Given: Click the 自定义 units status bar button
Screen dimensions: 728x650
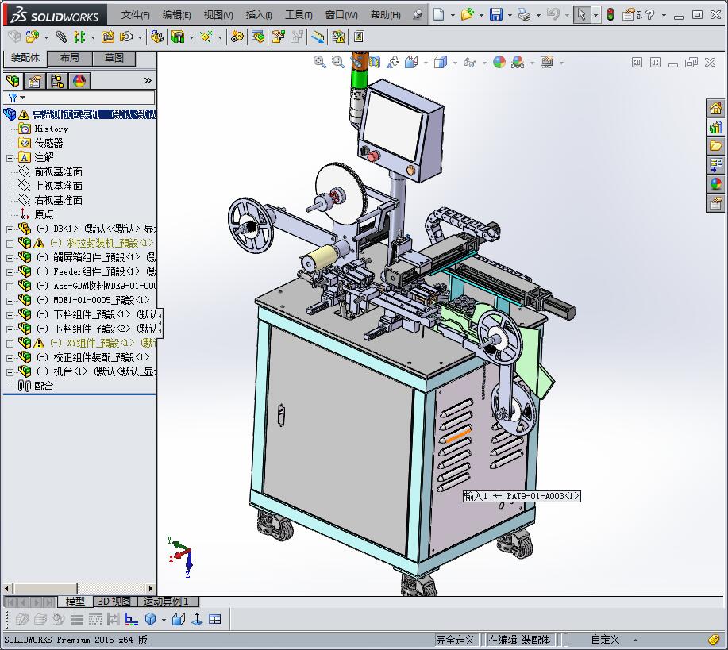Looking at the screenshot, I should coord(605,640).
